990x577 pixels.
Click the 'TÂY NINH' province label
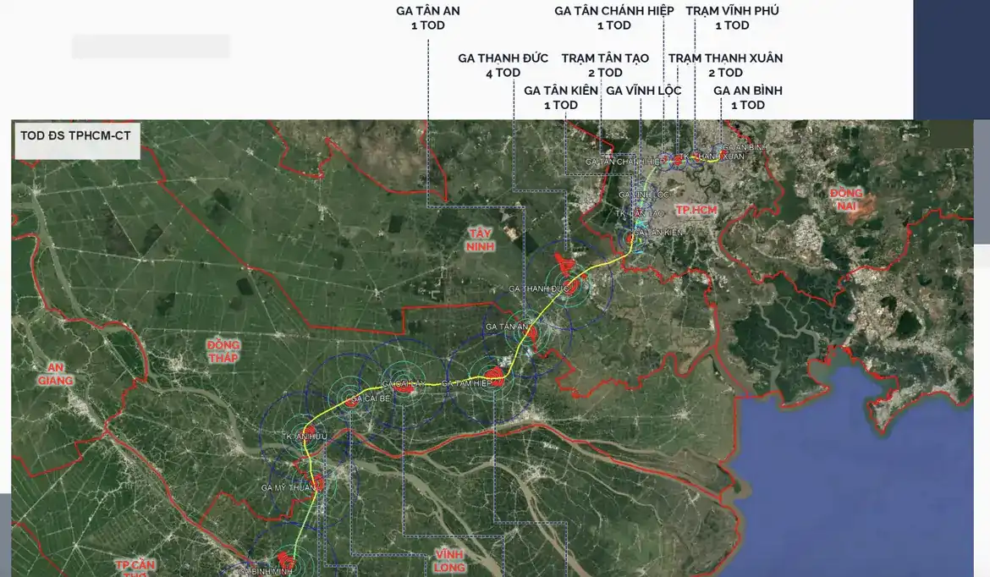pos(480,240)
